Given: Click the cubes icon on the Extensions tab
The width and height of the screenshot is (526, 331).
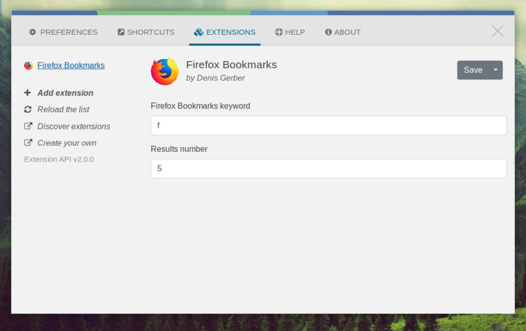Looking at the screenshot, I should tap(199, 32).
